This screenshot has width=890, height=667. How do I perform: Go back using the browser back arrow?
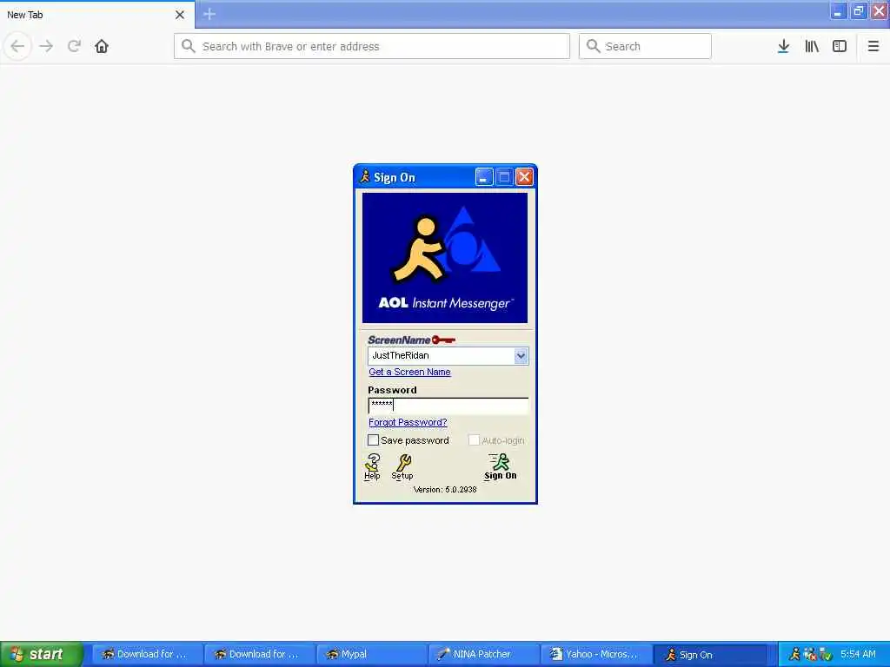17,46
